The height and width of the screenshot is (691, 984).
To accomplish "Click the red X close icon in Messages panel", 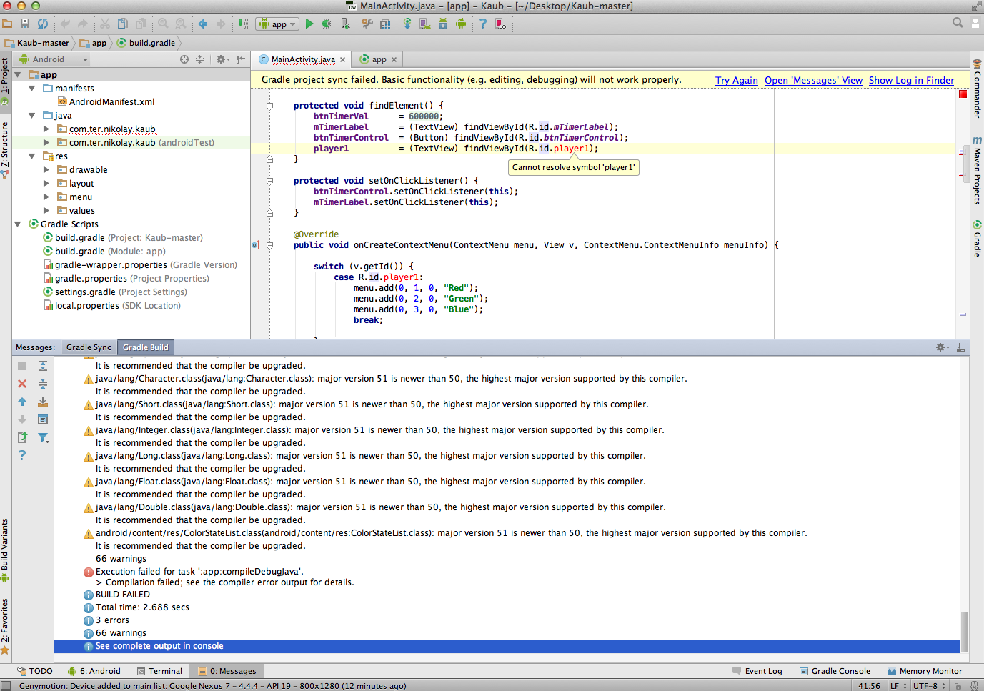I will (22, 384).
